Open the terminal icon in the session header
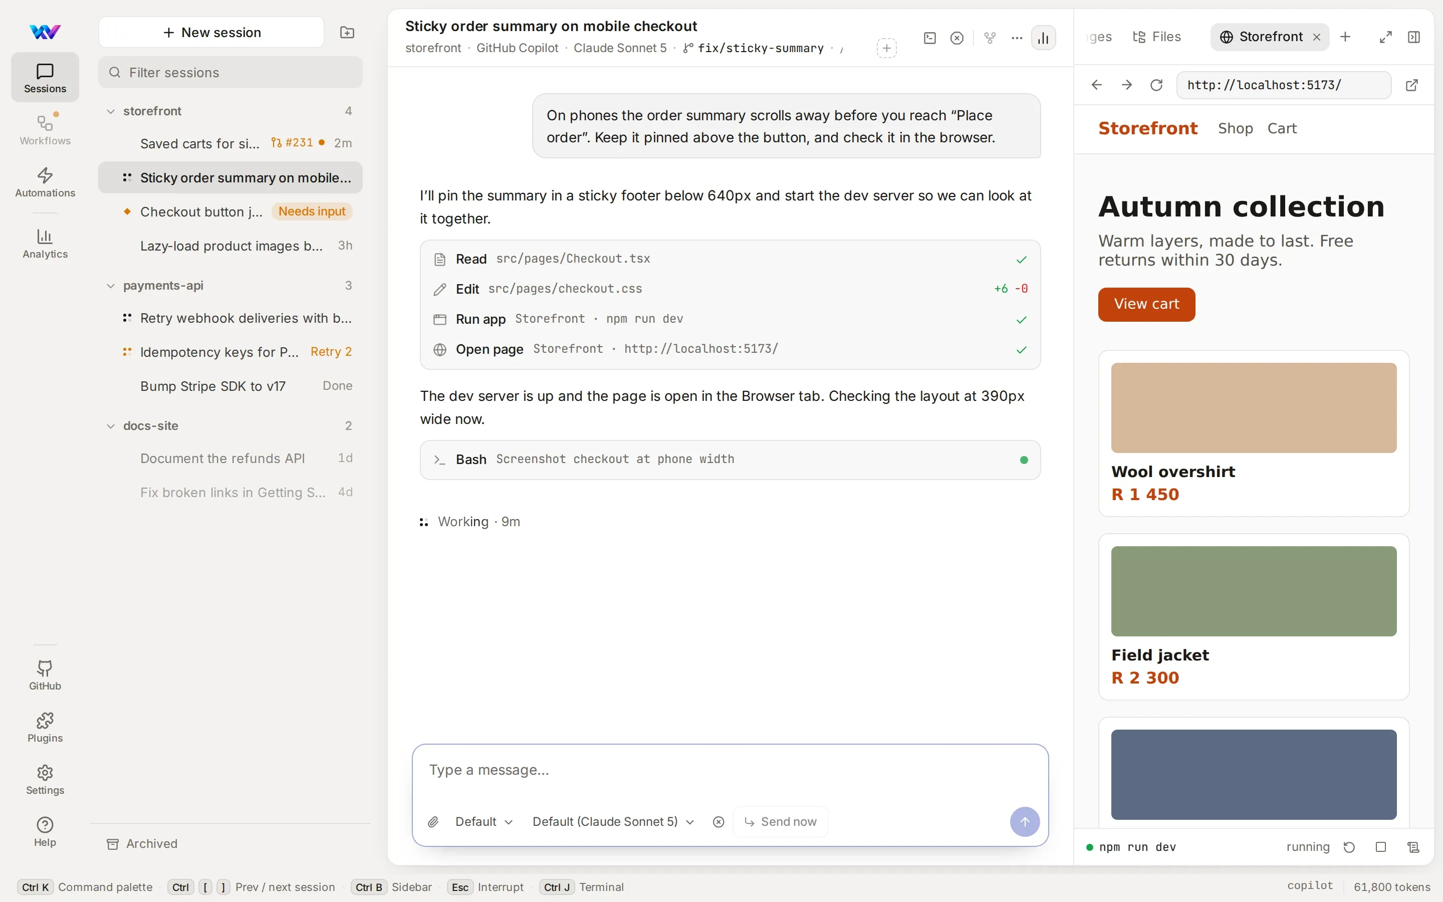 [x=929, y=38]
